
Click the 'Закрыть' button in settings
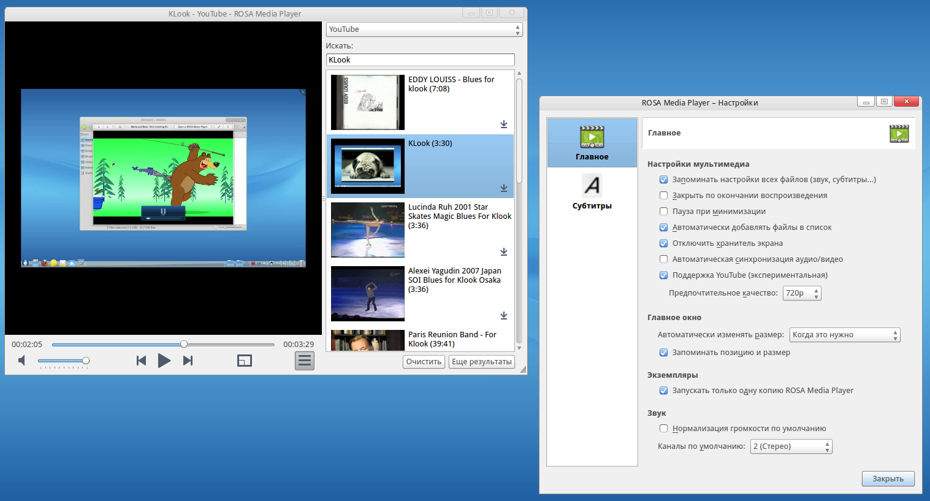point(888,479)
